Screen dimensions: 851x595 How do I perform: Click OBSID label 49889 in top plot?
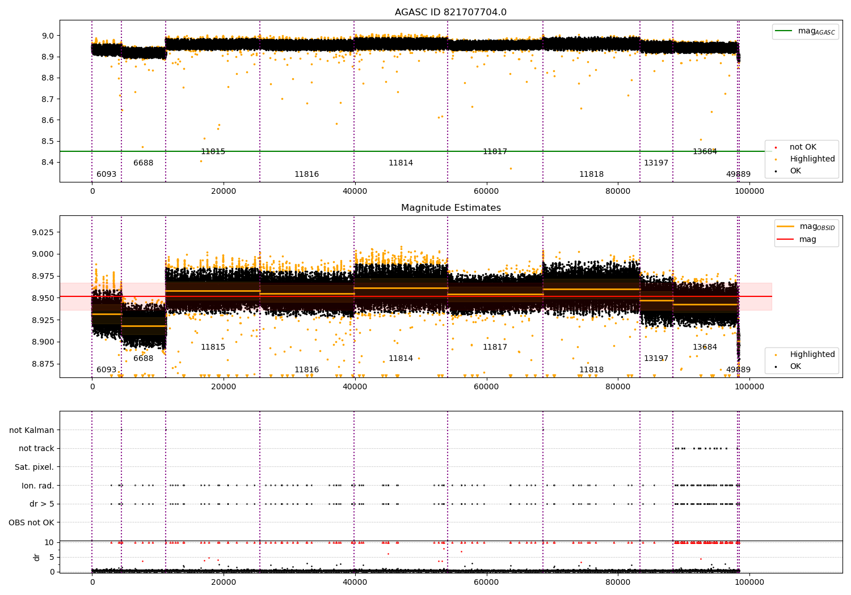point(738,174)
